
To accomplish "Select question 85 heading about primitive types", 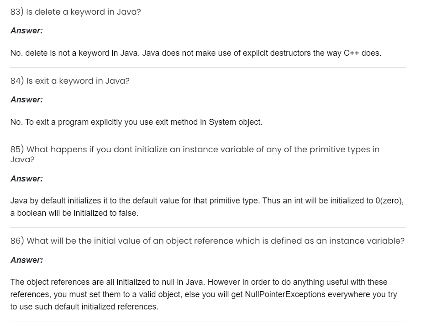I will point(195,149).
